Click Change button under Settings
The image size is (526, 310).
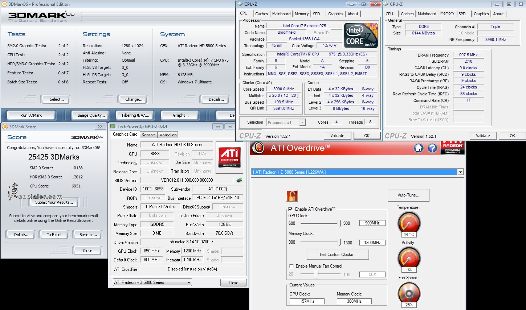134,99
